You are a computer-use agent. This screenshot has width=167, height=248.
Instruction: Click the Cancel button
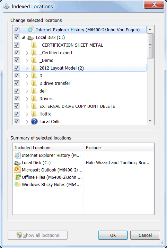coord(145,235)
